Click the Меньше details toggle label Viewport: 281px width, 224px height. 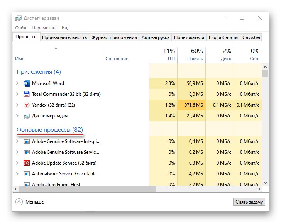[x=35, y=202]
